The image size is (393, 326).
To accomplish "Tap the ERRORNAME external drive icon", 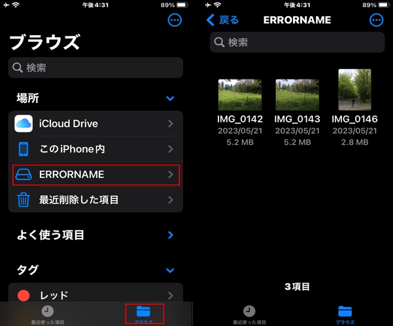I will tap(24, 175).
